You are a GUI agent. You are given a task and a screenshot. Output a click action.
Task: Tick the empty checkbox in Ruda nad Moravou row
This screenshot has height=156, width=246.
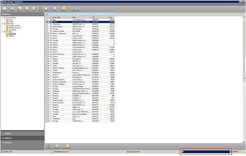(x=51, y=79)
